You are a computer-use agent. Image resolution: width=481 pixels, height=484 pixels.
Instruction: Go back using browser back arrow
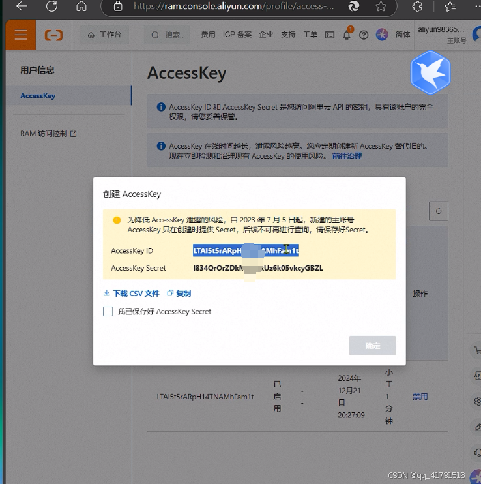(22, 6)
